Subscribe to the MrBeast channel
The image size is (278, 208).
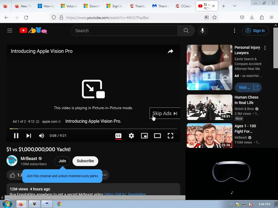85,161
